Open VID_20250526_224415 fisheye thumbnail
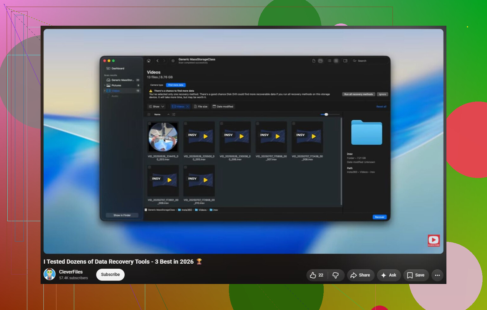Image resolution: width=487 pixels, height=310 pixels. (x=163, y=137)
